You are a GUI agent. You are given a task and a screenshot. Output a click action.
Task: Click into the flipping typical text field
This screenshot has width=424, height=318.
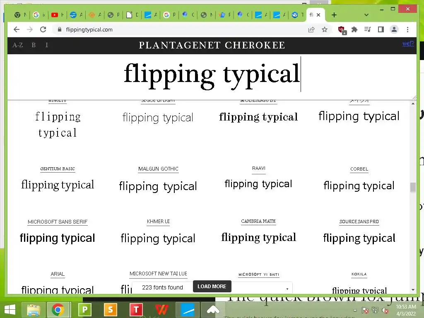click(212, 76)
